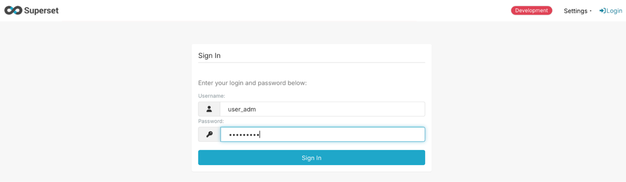Click the user_adm text in Username
Viewport: 626px width, 182px height.
pos(242,109)
